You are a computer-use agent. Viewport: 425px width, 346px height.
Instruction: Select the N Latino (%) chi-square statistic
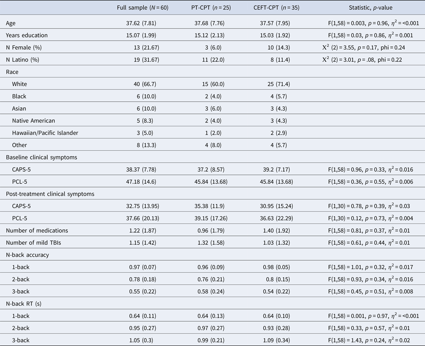pos(362,60)
